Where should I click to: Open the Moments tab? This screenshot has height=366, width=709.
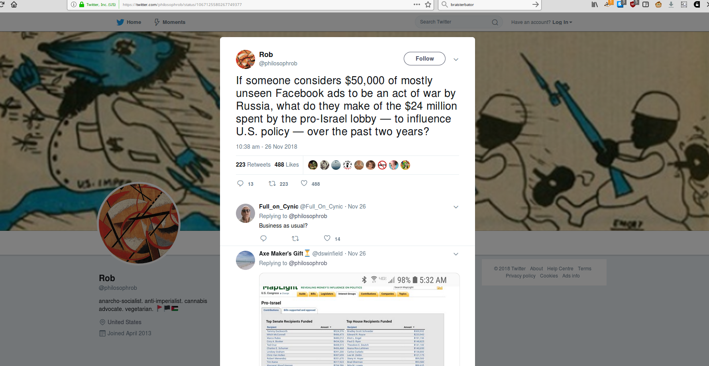coord(170,22)
